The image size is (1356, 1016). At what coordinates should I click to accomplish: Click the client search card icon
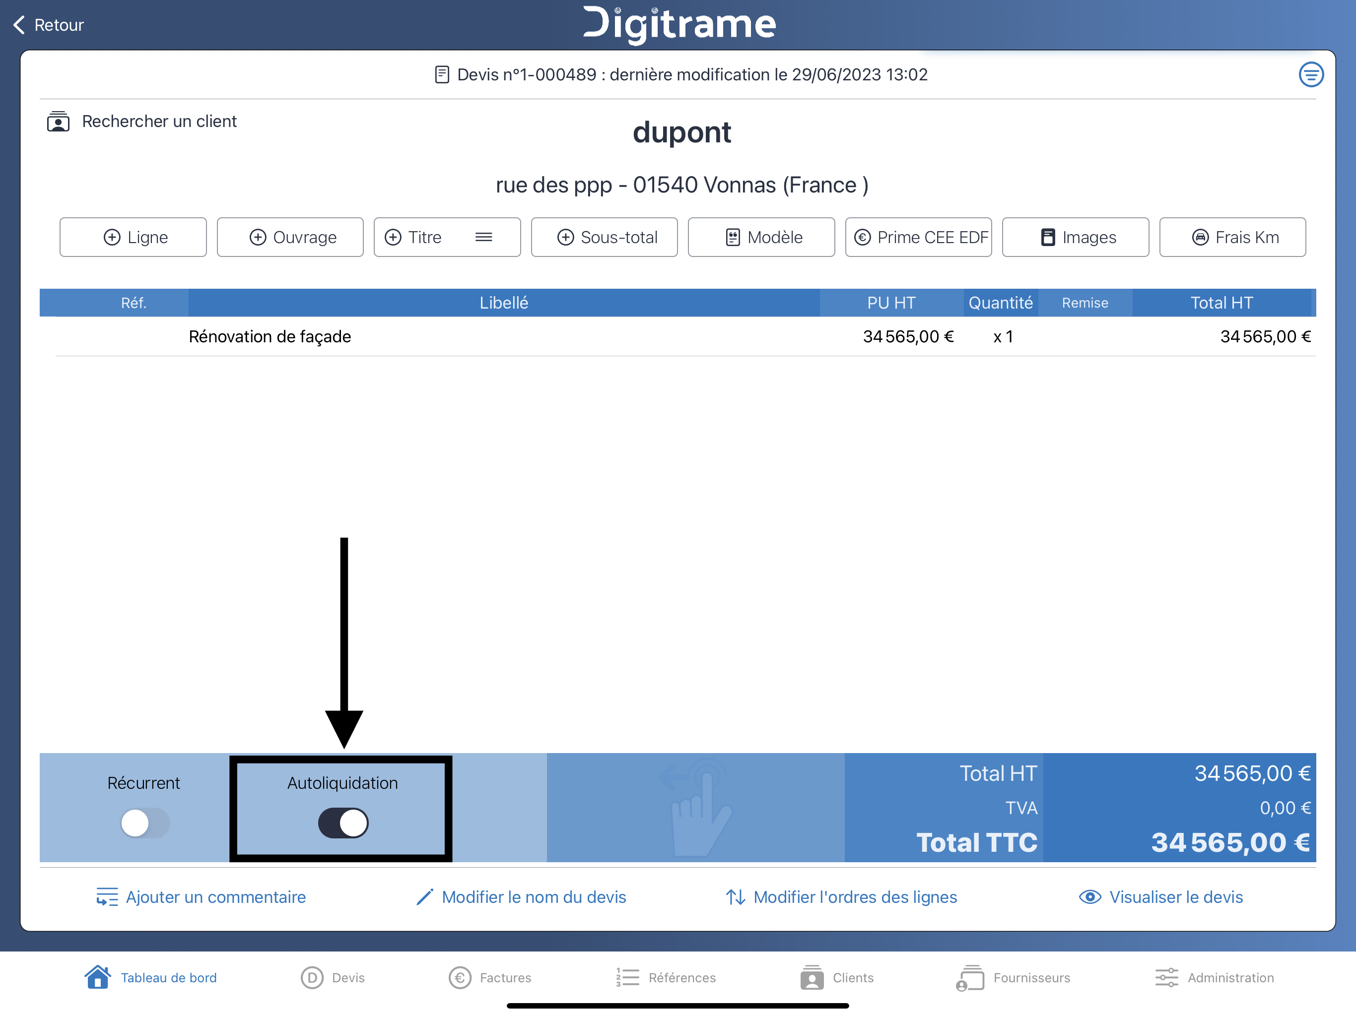tap(58, 122)
